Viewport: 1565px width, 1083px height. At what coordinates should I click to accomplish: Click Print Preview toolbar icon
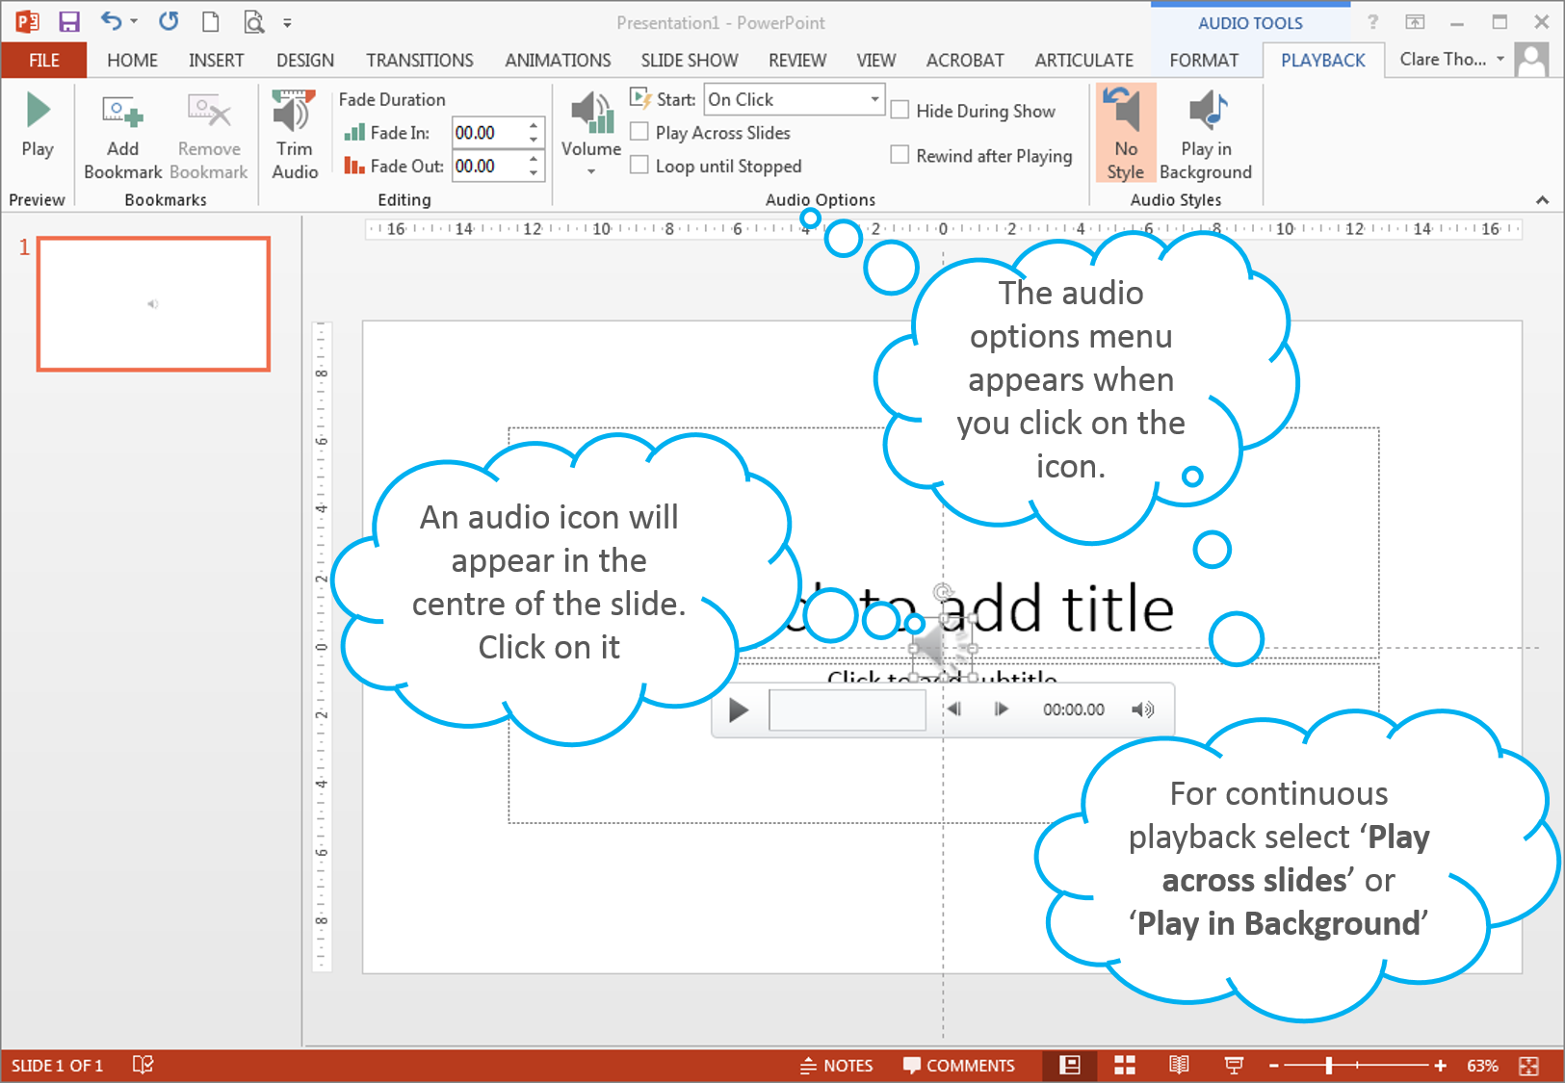[x=253, y=21]
